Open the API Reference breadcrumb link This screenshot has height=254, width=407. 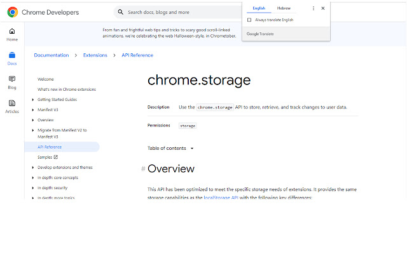[137, 55]
